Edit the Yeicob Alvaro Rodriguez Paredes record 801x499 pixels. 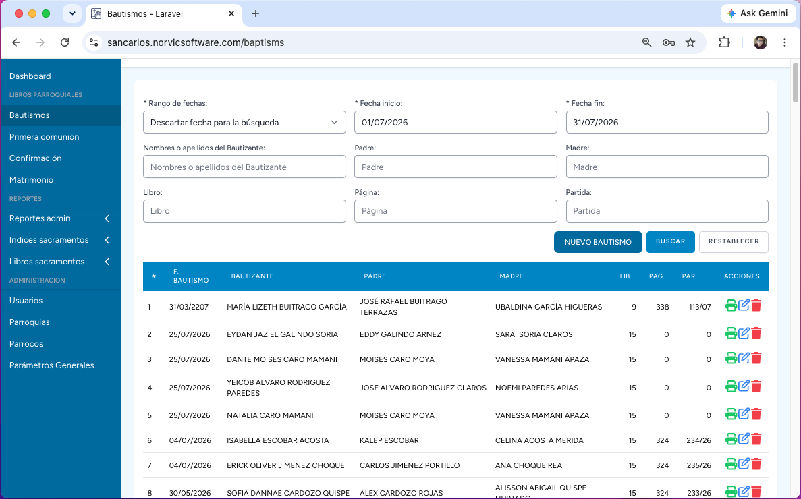744,386
